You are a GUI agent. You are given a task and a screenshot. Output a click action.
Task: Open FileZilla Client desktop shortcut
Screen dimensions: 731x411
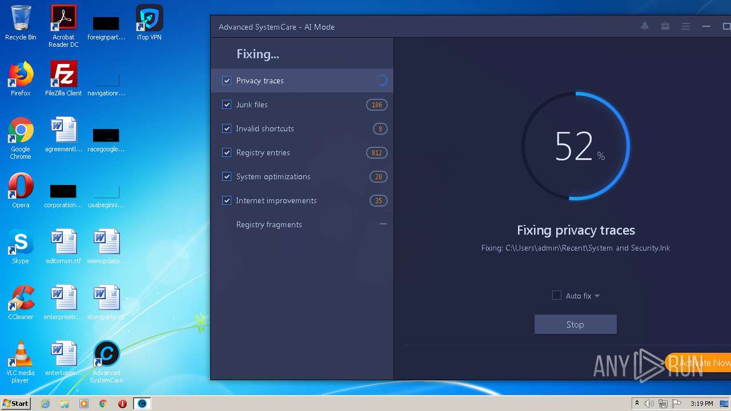63,79
